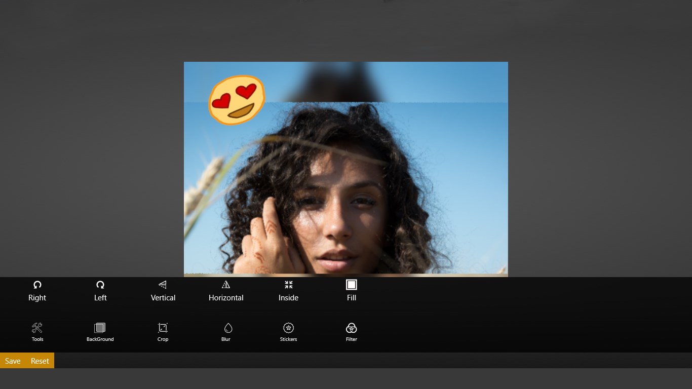Viewport: 692px width, 389px height.
Task: Select the heart-eyes emoji sticker
Action: click(x=237, y=100)
